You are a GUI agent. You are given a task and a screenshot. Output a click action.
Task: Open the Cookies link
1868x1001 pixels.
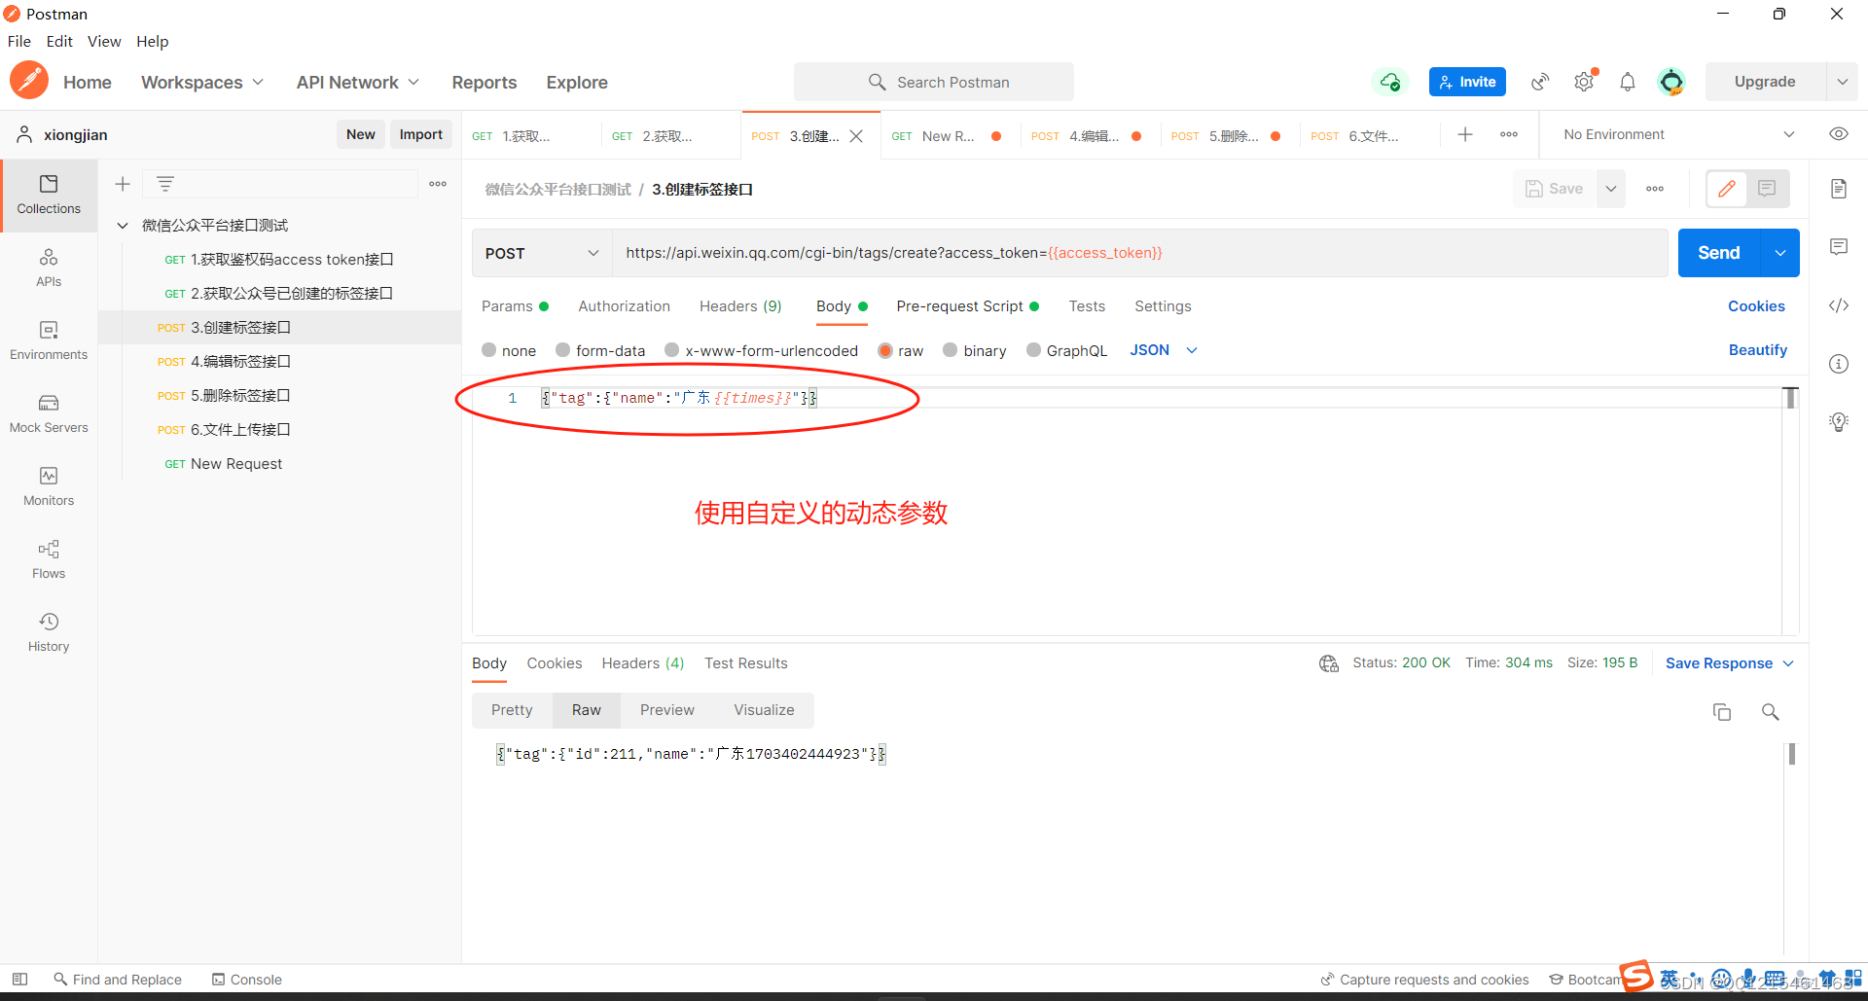pyautogui.click(x=1756, y=306)
